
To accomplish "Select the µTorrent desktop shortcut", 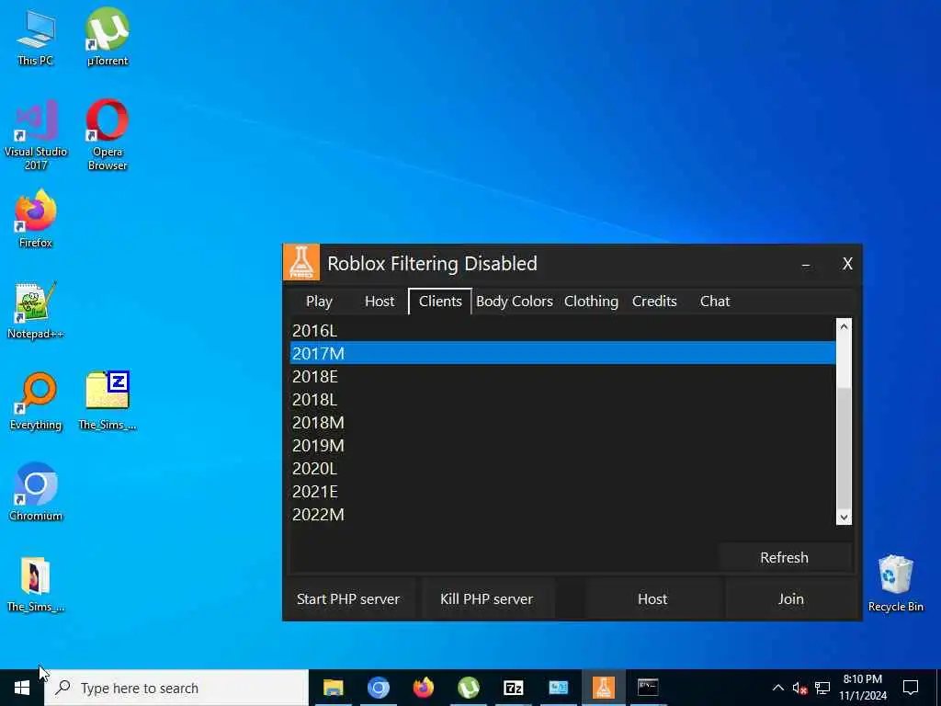I will (108, 37).
